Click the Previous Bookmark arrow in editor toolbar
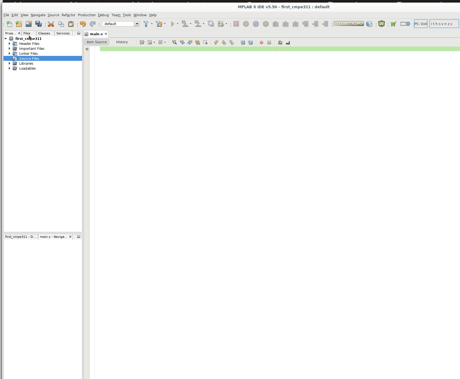 pyautogui.click(x=216, y=42)
